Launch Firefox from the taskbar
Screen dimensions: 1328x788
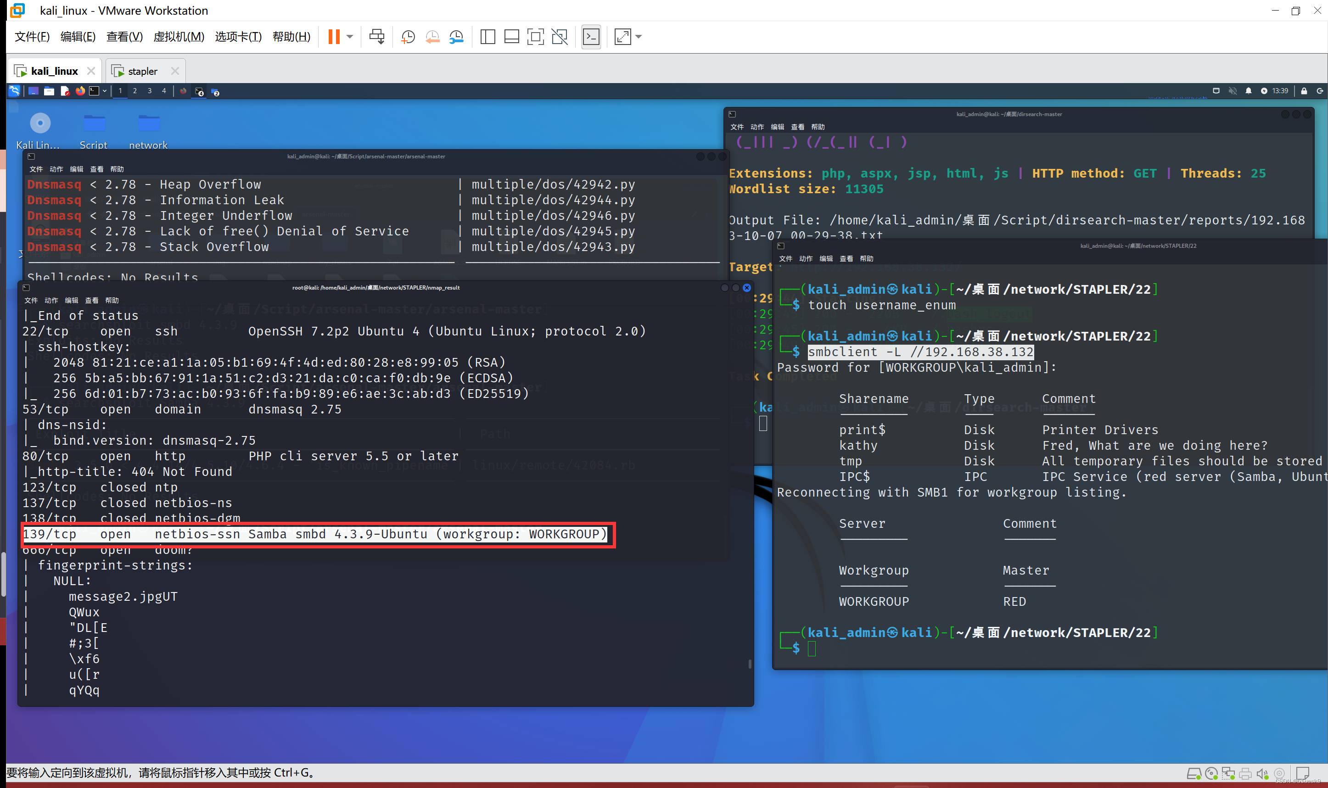[81, 91]
